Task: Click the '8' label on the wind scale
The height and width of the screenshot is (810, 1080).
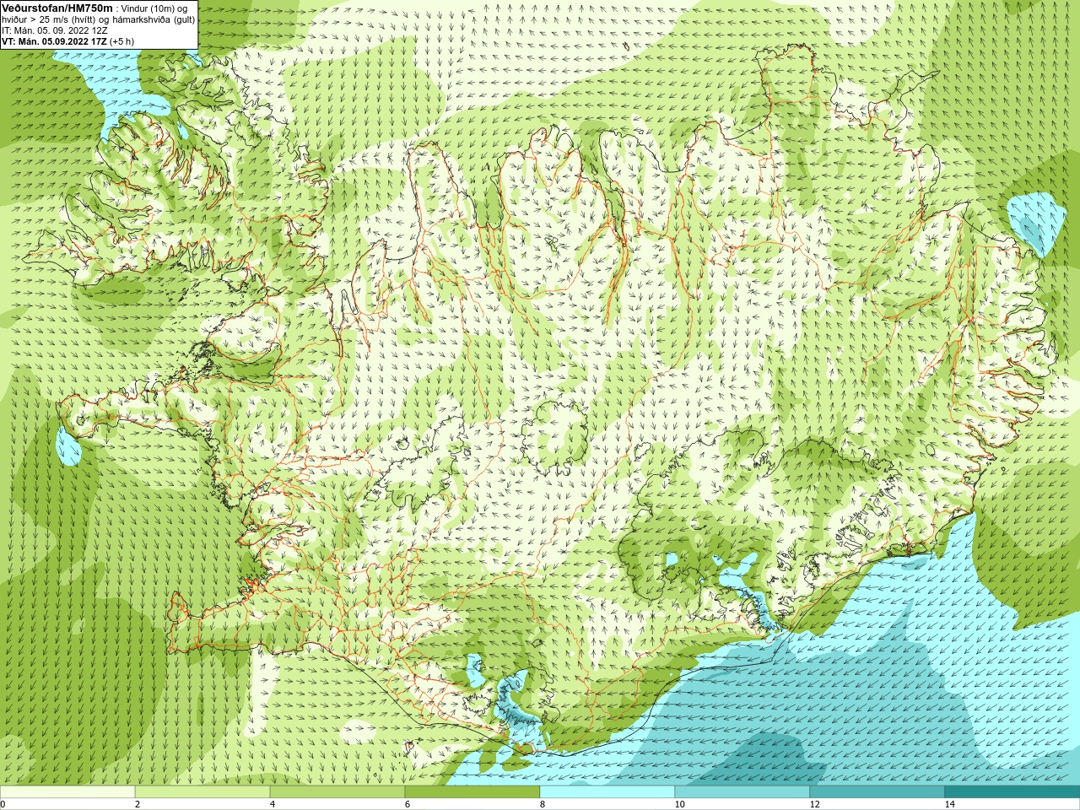Action: point(543,804)
